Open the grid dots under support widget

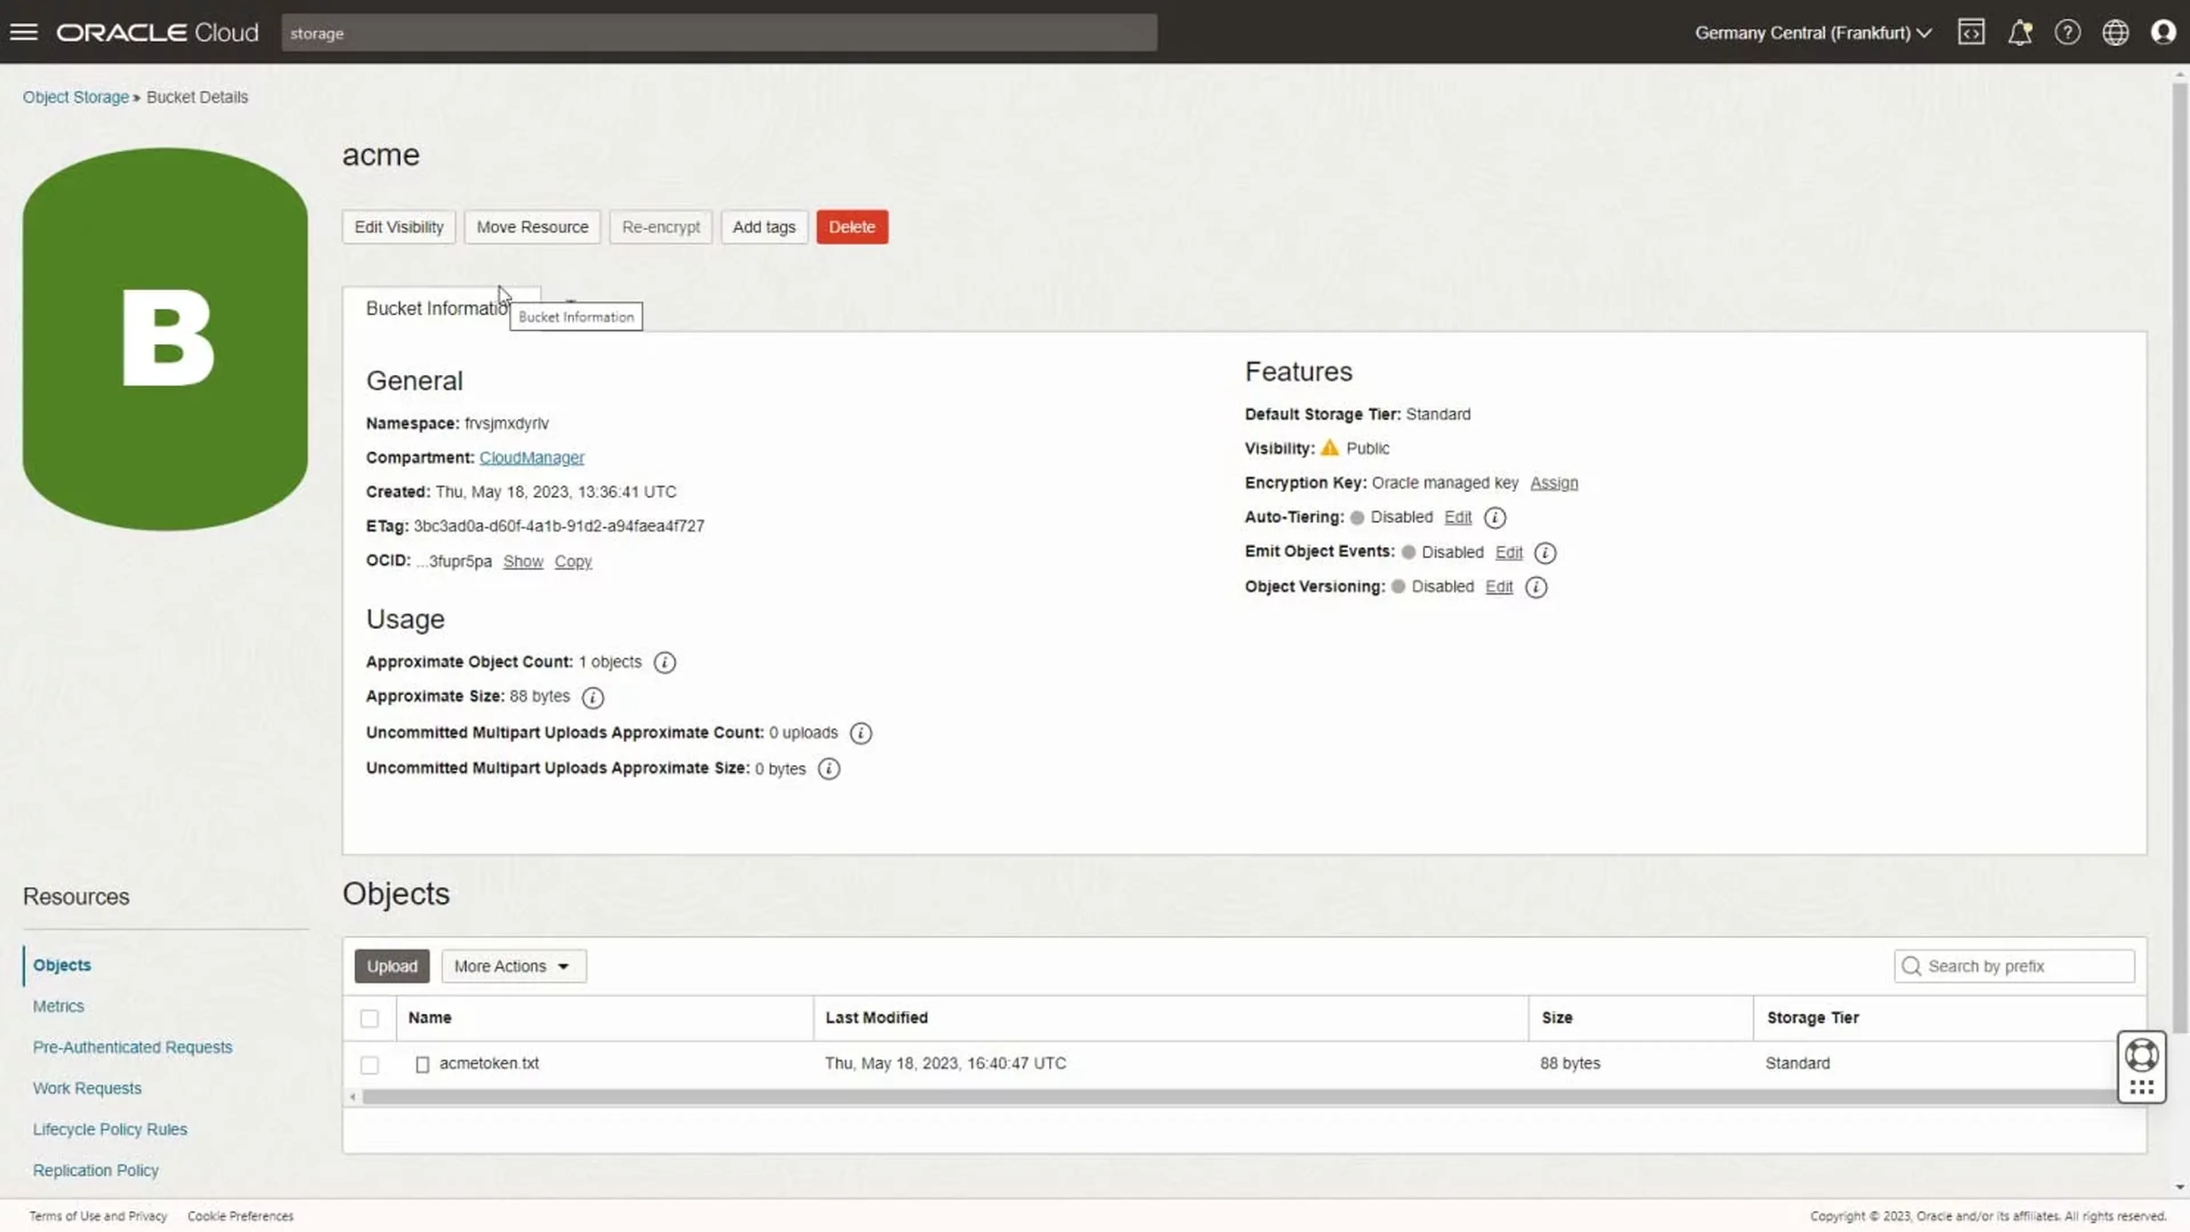(x=2141, y=1088)
